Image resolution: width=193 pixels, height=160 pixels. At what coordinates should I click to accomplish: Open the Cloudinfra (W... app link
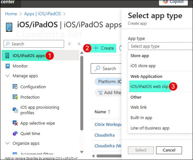point(108,146)
